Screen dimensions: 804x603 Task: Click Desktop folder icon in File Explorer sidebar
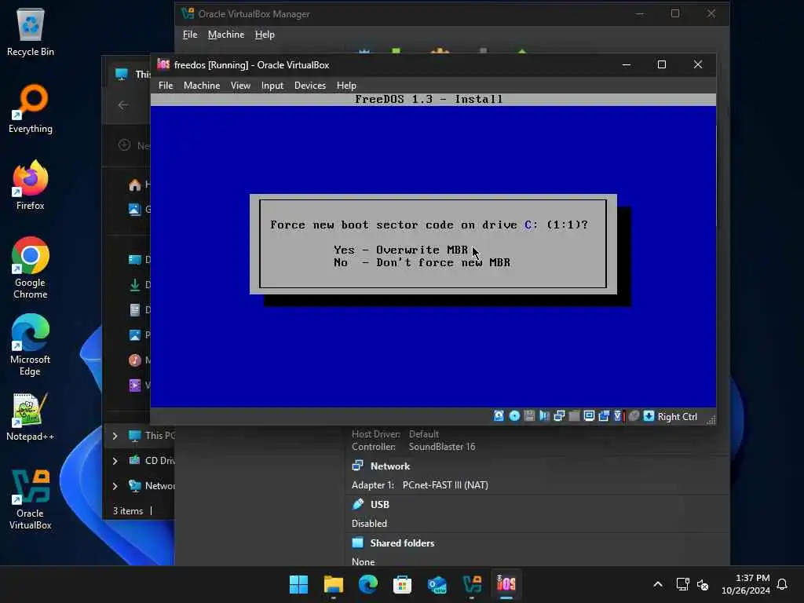135,259
